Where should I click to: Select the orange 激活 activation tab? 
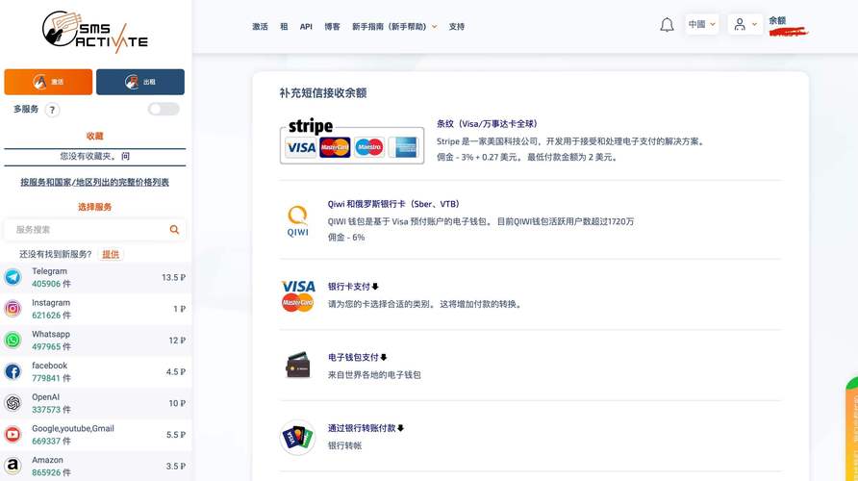[48, 82]
